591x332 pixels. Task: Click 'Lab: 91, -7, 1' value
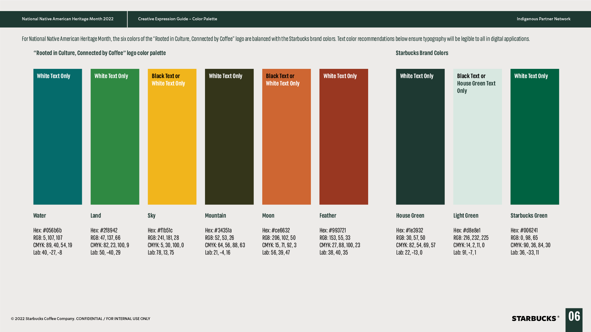[465, 252]
